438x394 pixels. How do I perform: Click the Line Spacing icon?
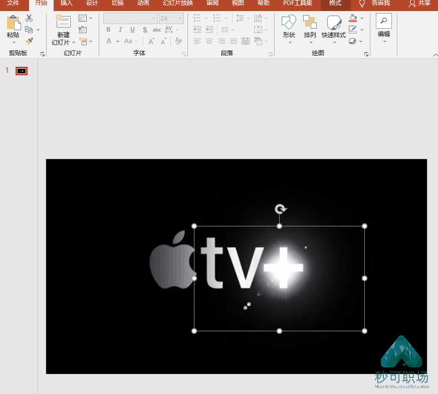240,18
